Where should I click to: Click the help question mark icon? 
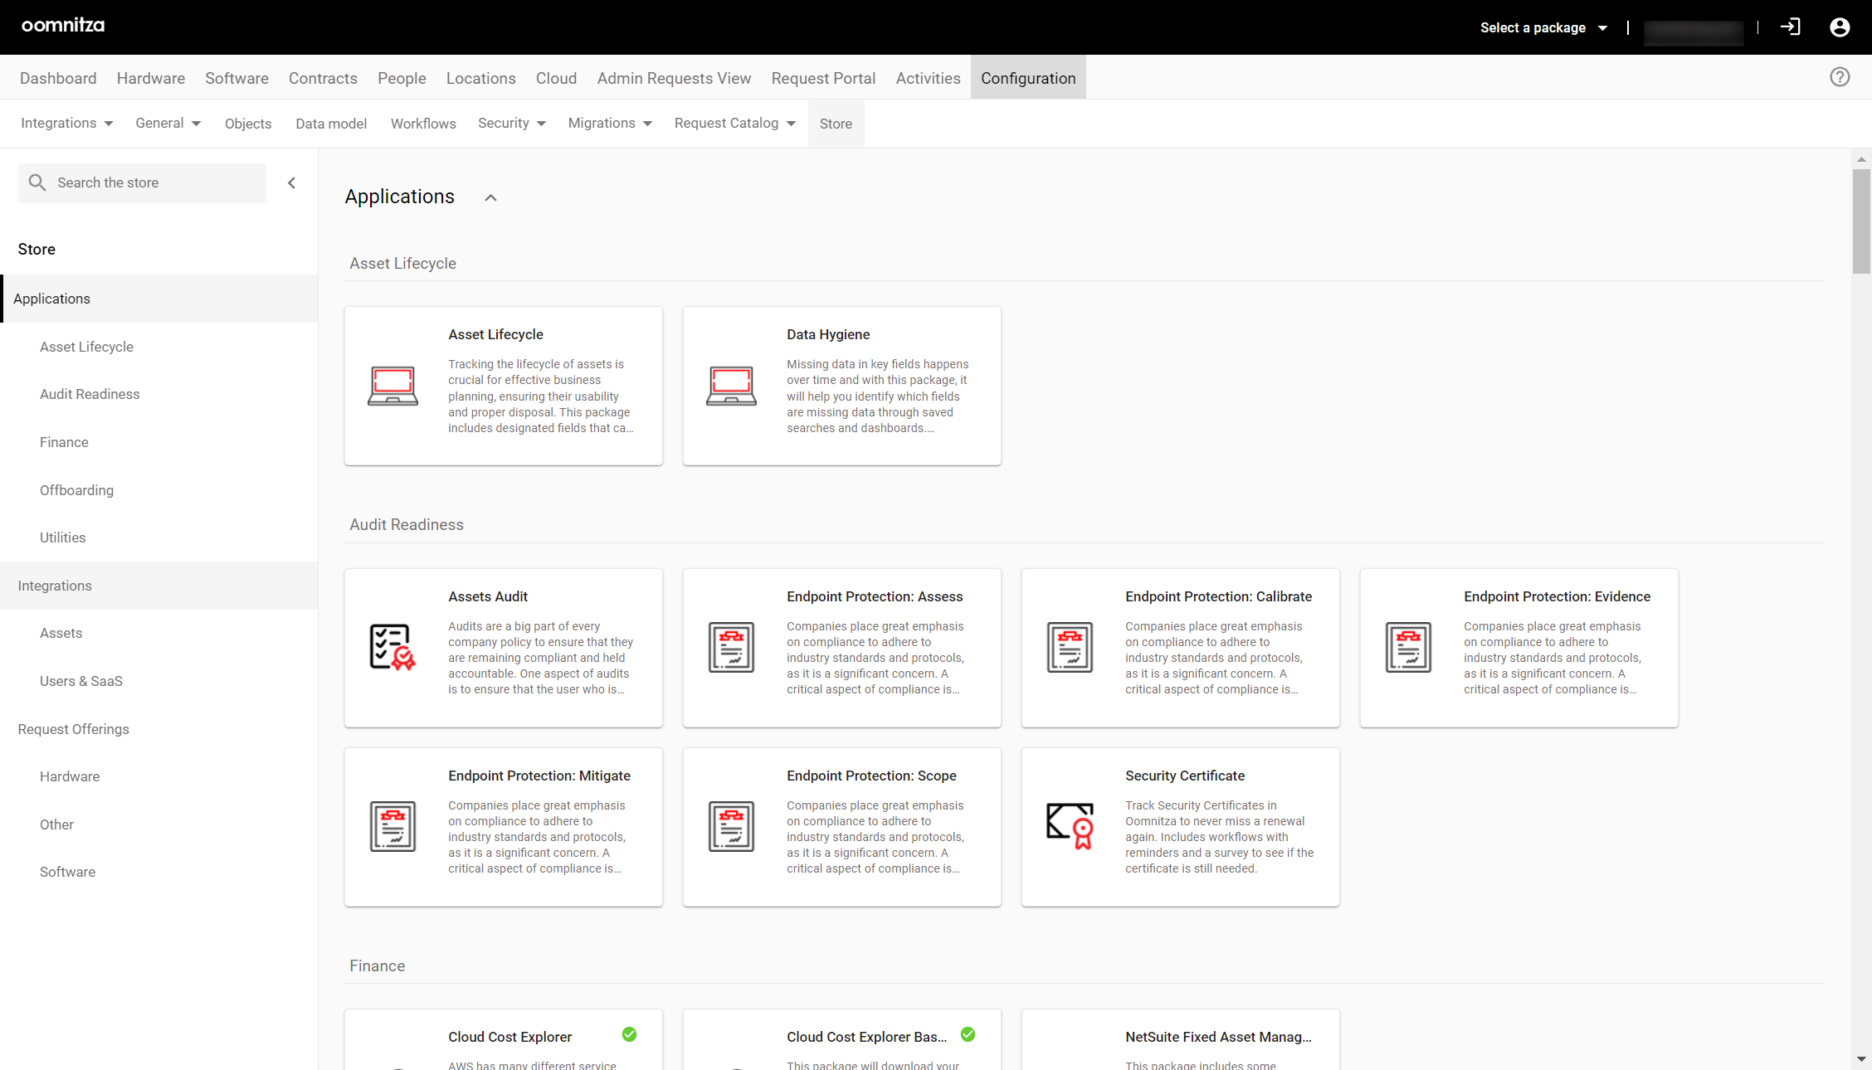1840,77
